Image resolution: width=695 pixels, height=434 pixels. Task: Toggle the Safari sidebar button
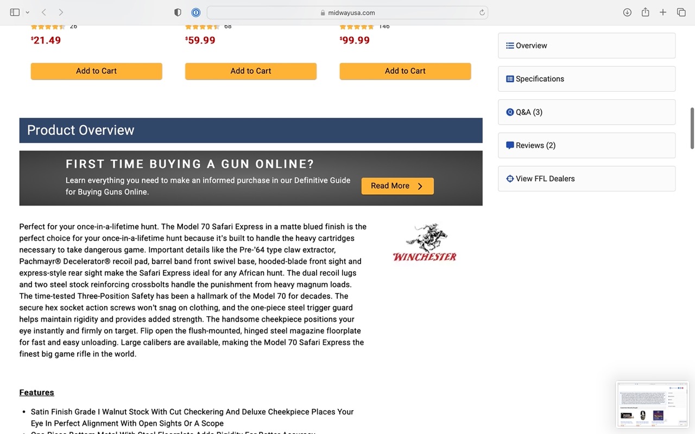[15, 12]
